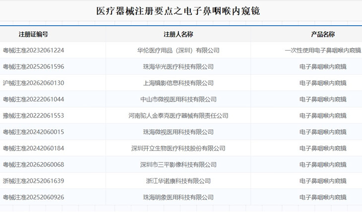Screen dimensions: 362x213
Task: Click registrant 珠海微视医用科技有限公司
Action: [178, 132]
